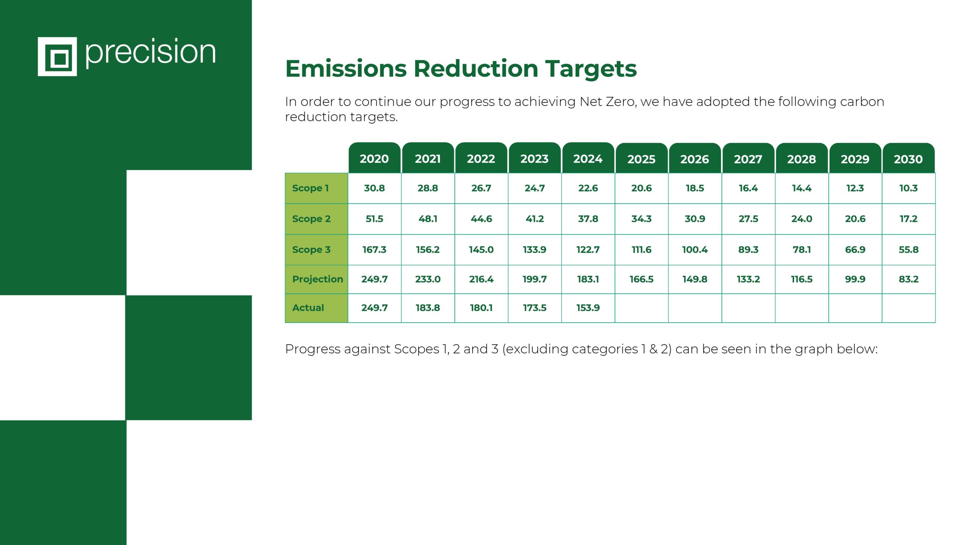970x545 pixels.
Task: Click Scope 2 value 48.1
Action: tap(428, 219)
